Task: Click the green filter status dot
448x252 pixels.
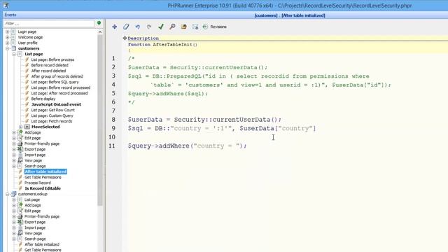Action: coord(99,23)
